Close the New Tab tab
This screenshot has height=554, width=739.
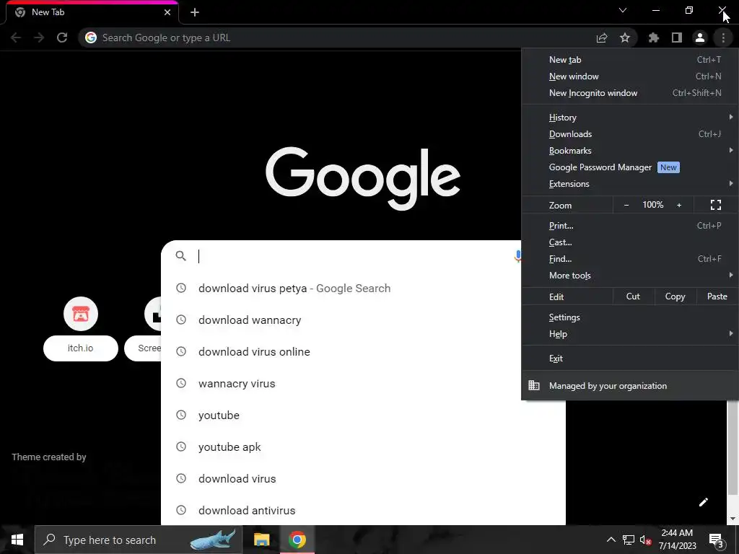(x=167, y=12)
